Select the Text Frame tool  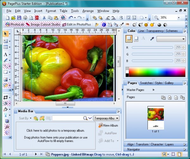5,41
